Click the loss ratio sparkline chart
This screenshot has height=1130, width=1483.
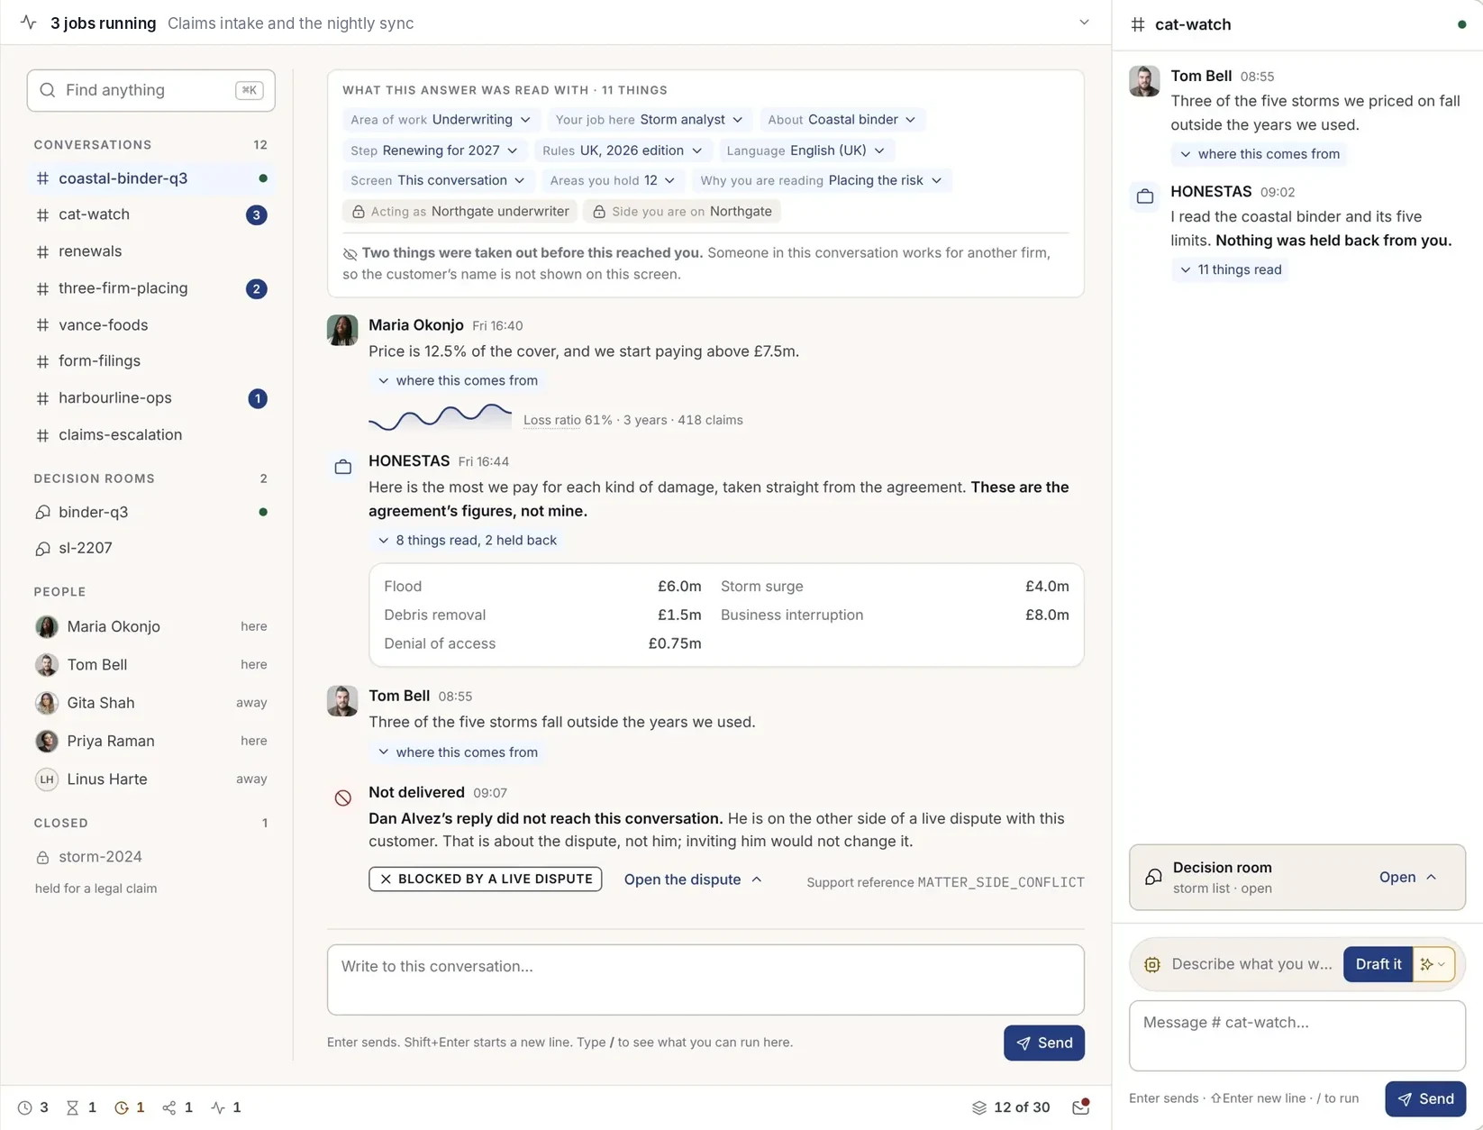click(x=440, y=417)
